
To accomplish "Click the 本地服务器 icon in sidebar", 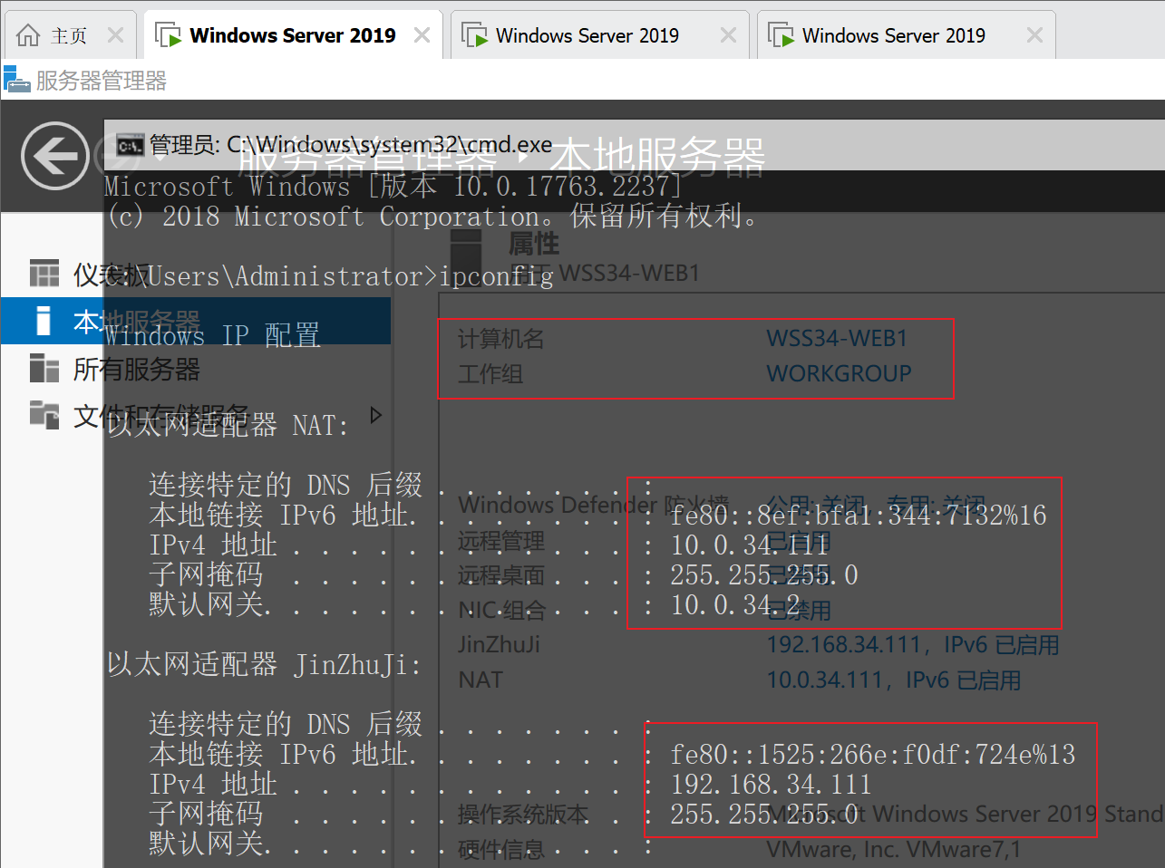I will pos(44,321).
